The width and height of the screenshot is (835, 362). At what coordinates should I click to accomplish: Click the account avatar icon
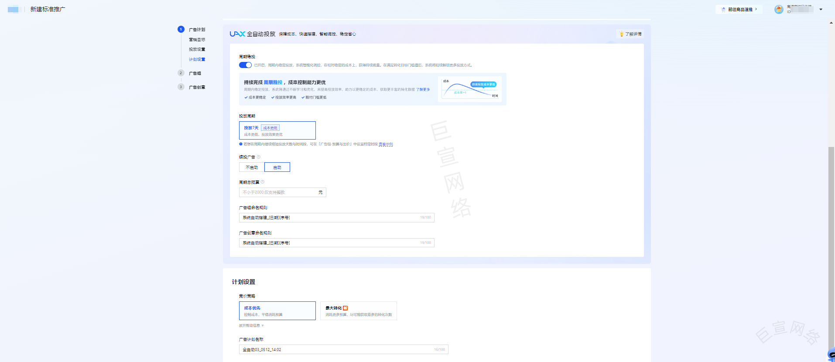[779, 9]
